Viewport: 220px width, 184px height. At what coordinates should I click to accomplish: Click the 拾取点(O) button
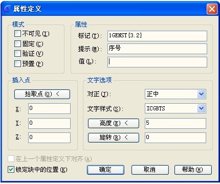pyautogui.click(x=42, y=94)
